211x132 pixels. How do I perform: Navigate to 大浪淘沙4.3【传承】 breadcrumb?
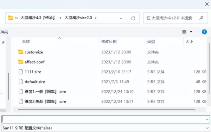38,18
